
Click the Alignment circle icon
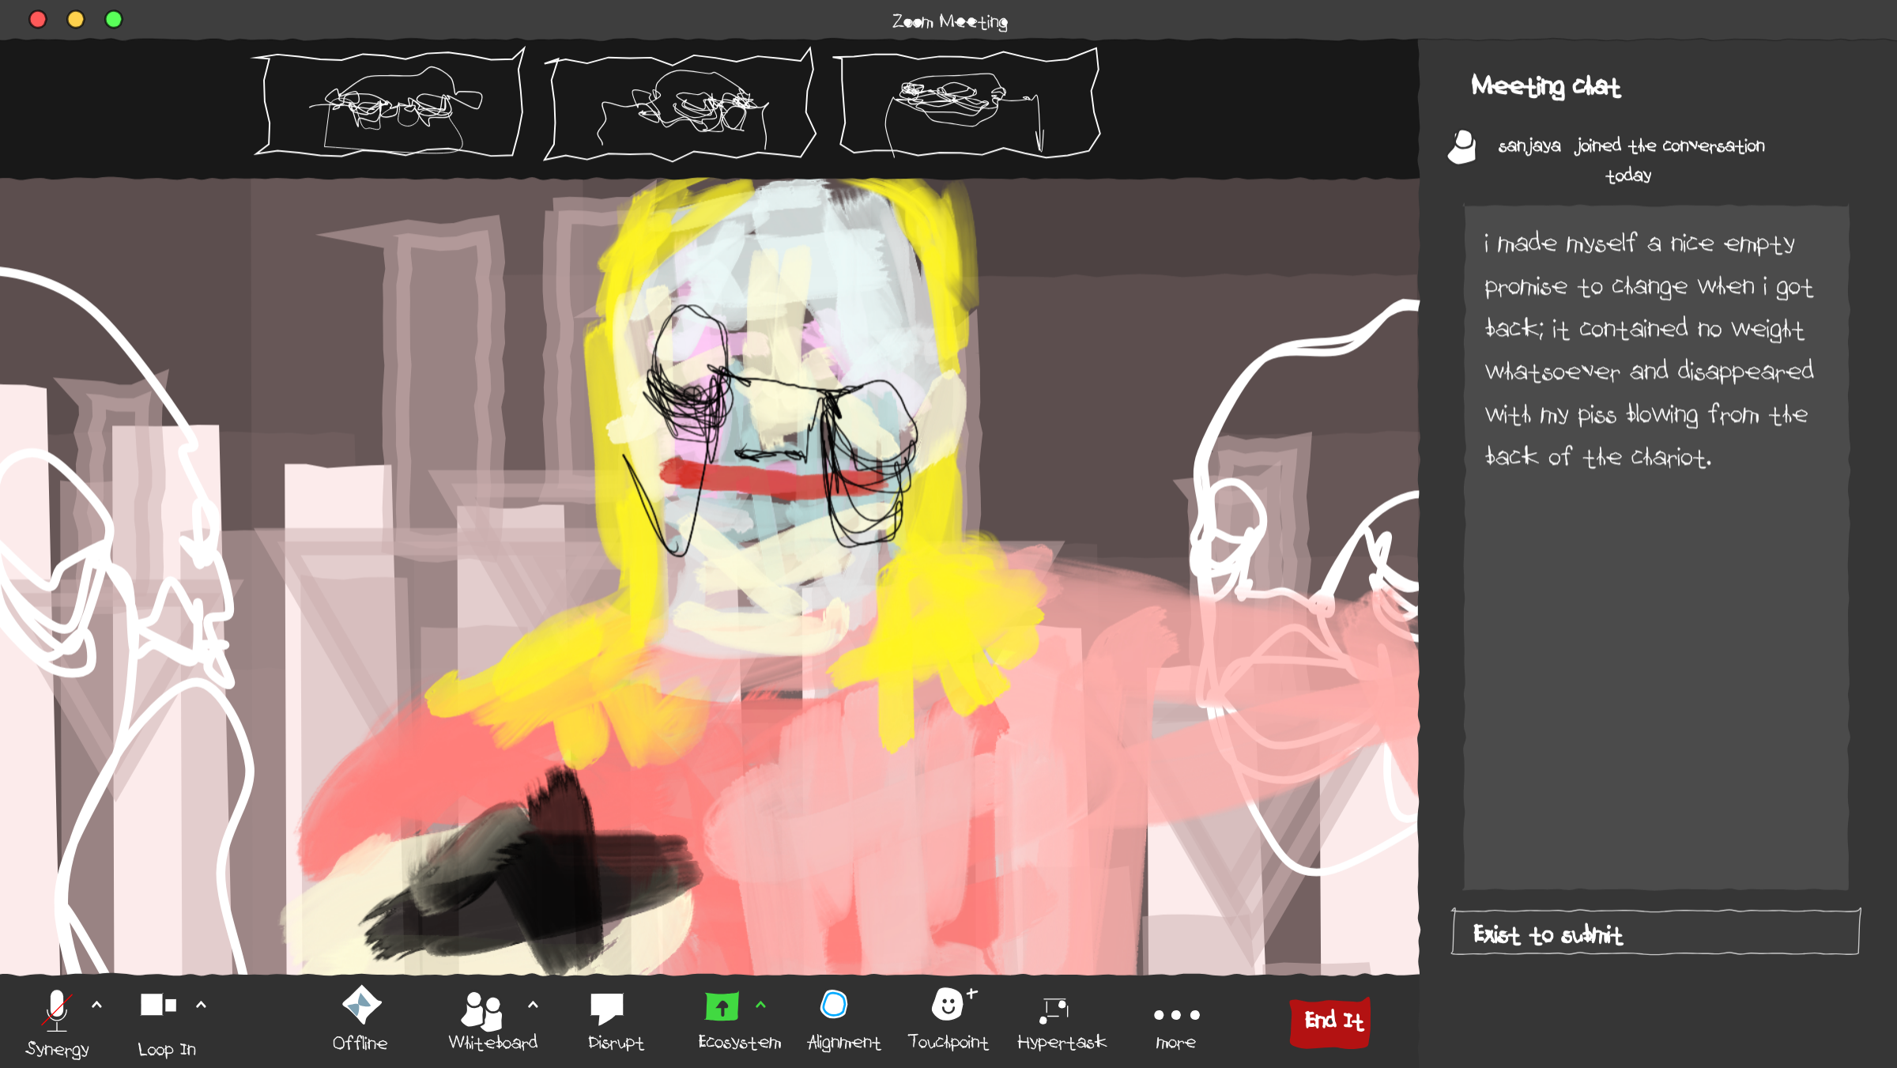834,1006
